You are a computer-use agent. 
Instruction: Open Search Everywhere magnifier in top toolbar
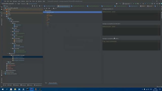pyautogui.click(x=157, y=4)
